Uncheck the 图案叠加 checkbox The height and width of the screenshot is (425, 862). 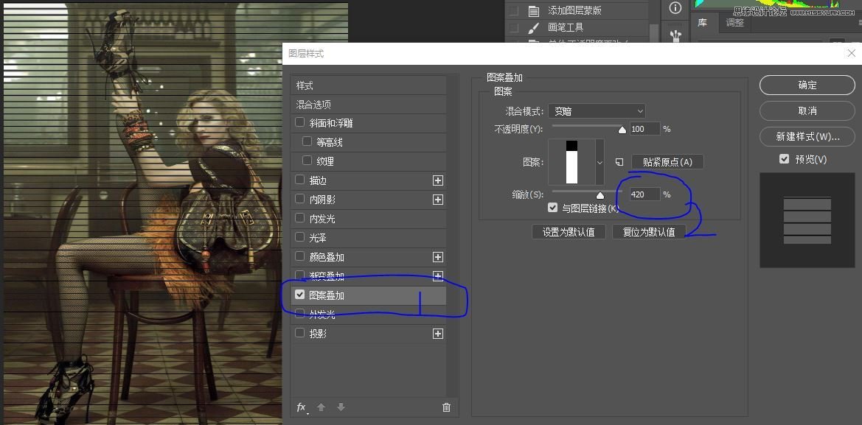pos(299,295)
